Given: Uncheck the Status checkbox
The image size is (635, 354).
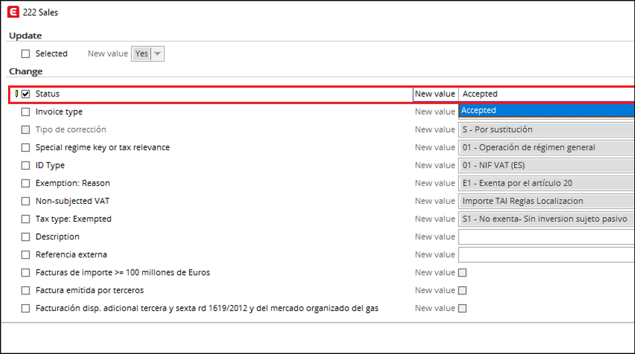Looking at the screenshot, I should point(26,94).
